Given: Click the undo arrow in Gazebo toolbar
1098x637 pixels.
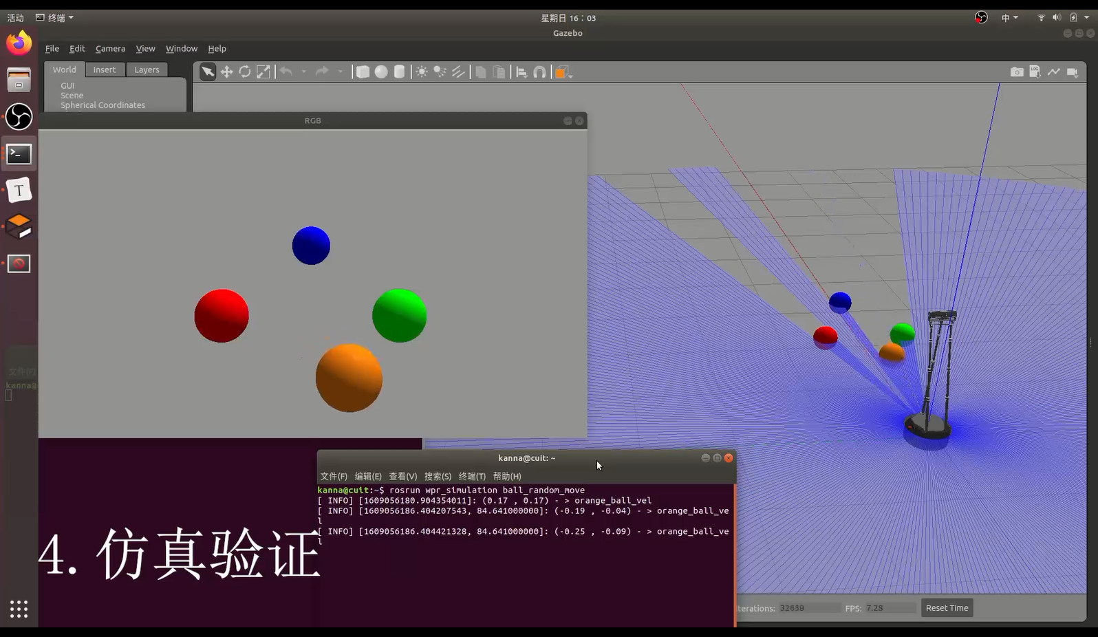Looking at the screenshot, I should tap(286, 72).
